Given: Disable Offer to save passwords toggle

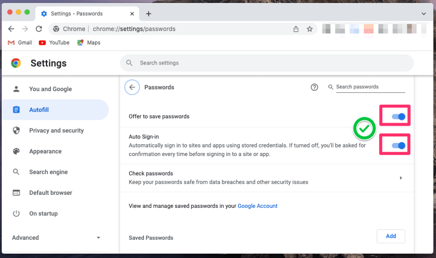Looking at the screenshot, I should tap(399, 116).
